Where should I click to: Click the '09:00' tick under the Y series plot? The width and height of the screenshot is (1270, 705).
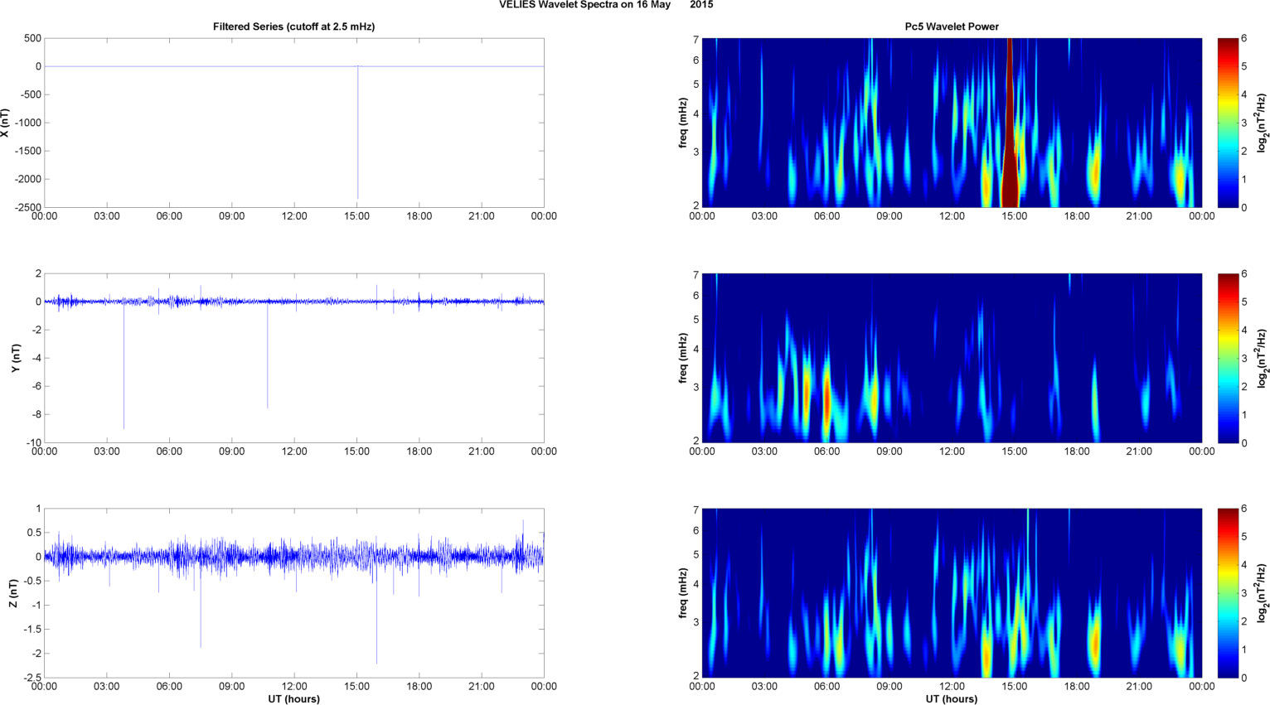(x=231, y=451)
